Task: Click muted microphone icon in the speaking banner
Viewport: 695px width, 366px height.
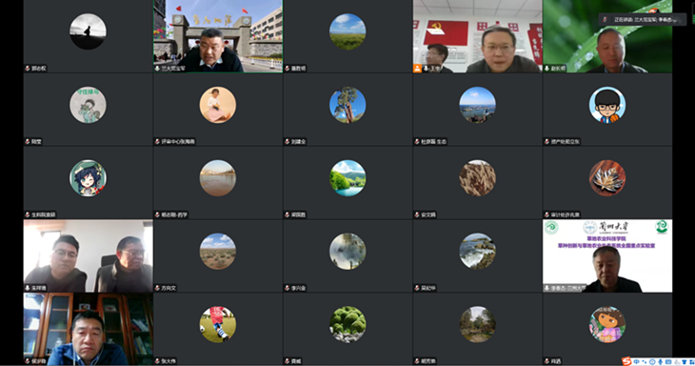Action: pyautogui.click(x=605, y=19)
